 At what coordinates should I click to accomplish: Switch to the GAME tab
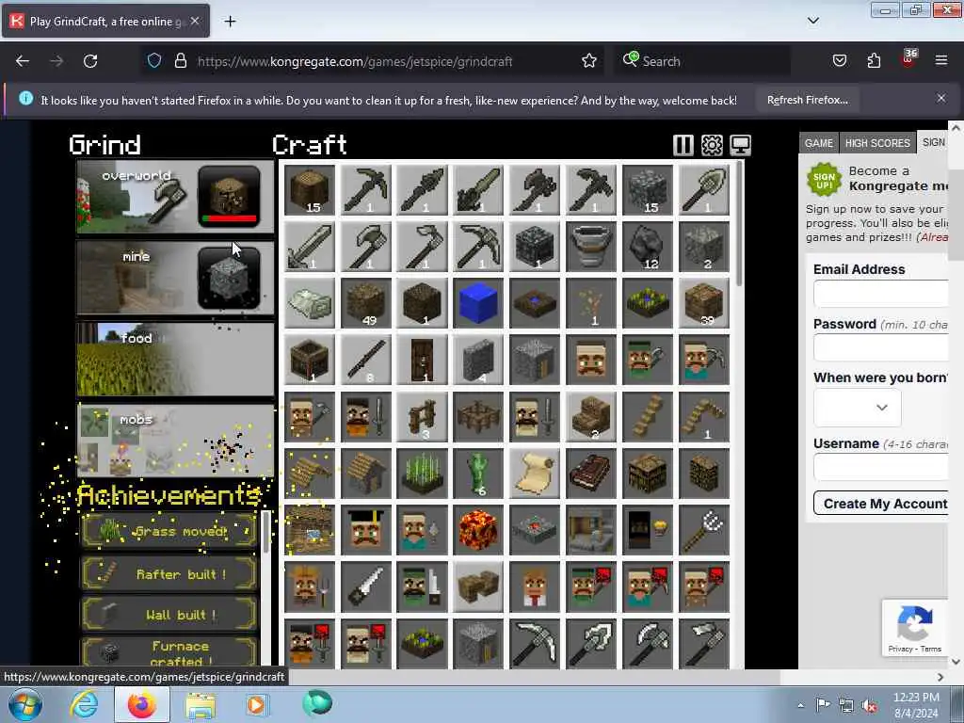coord(818,143)
